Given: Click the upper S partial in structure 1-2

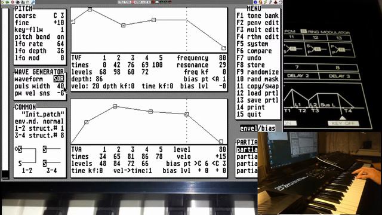Looking at the screenshot, I should click(x=20, y=149).
